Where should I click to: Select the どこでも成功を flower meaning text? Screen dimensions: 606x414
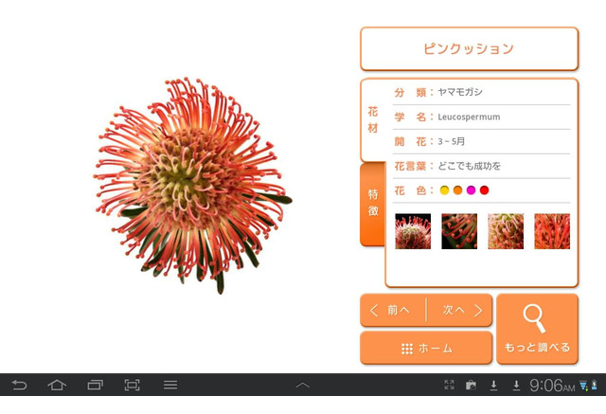[x=470, y=166]
